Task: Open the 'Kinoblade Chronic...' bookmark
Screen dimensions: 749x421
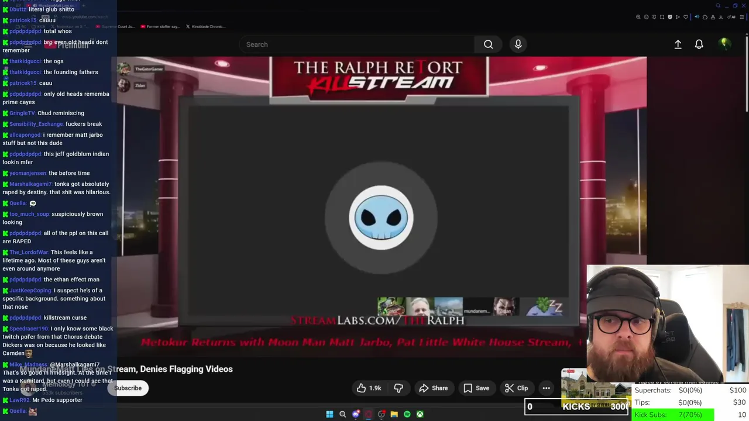Action: (x=205, y=26)
